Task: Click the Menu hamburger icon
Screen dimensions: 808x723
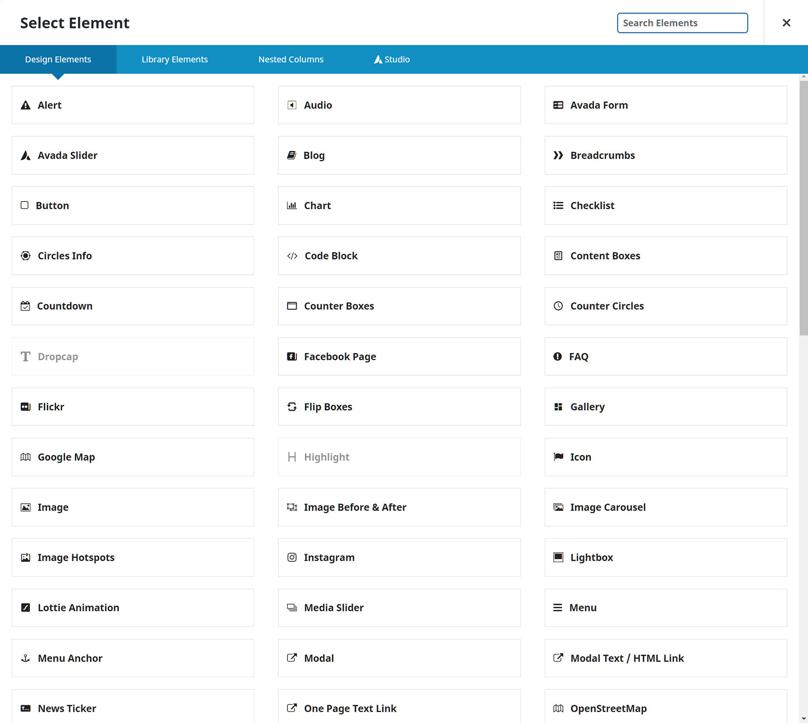Action: 558,608
